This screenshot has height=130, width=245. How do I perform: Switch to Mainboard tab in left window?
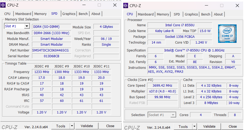23,14
